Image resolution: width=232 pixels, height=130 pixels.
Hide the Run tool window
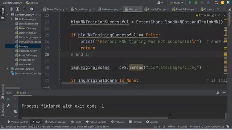pyautogui.click(x=224, y=93)
